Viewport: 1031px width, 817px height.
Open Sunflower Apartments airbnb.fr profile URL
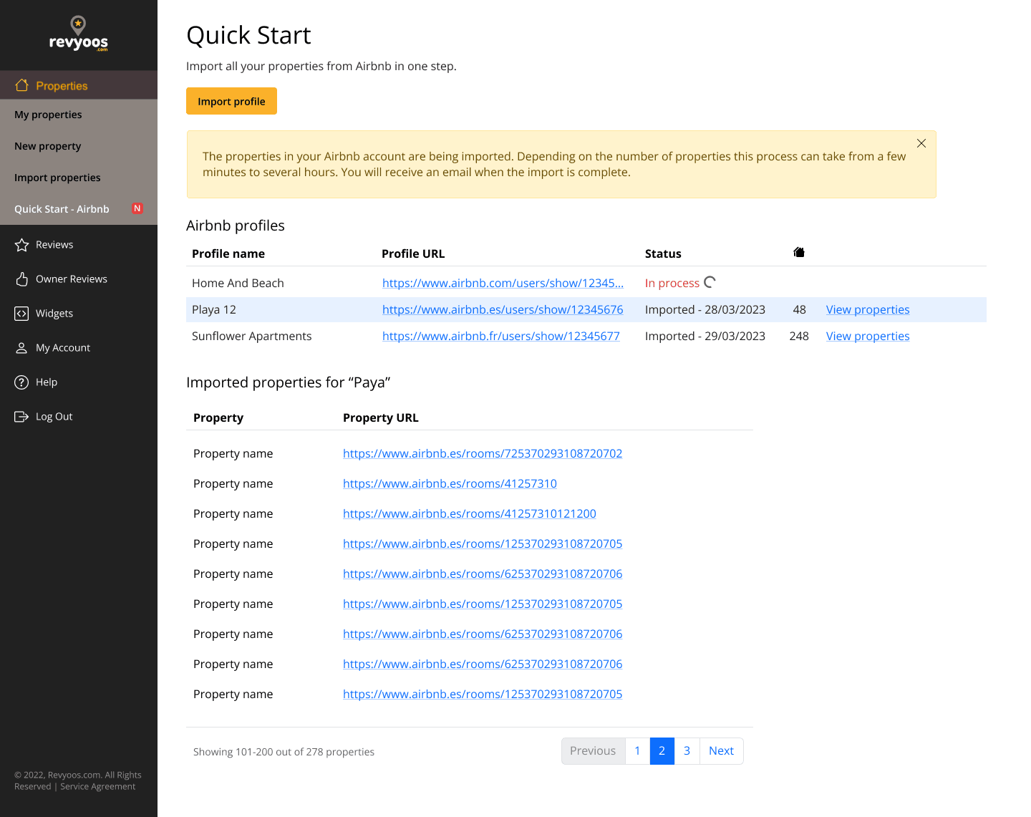tap(501, 336)
